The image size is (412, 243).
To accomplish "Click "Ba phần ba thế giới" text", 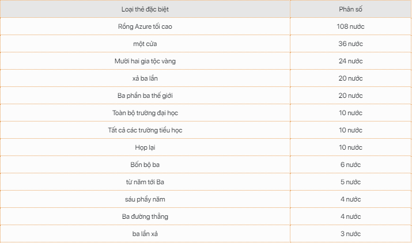I will (x=145, y=96).
